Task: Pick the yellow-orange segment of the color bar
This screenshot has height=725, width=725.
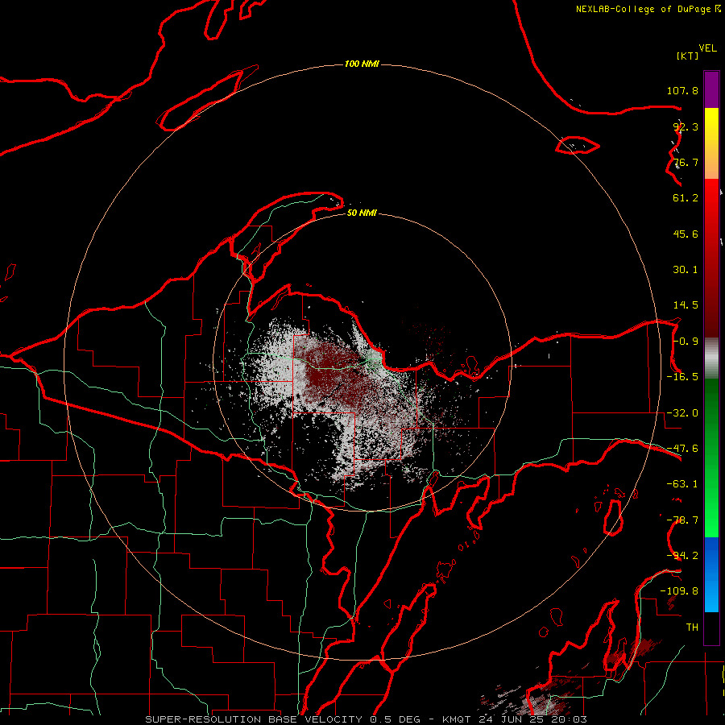Action: click(x=711, y=143)
